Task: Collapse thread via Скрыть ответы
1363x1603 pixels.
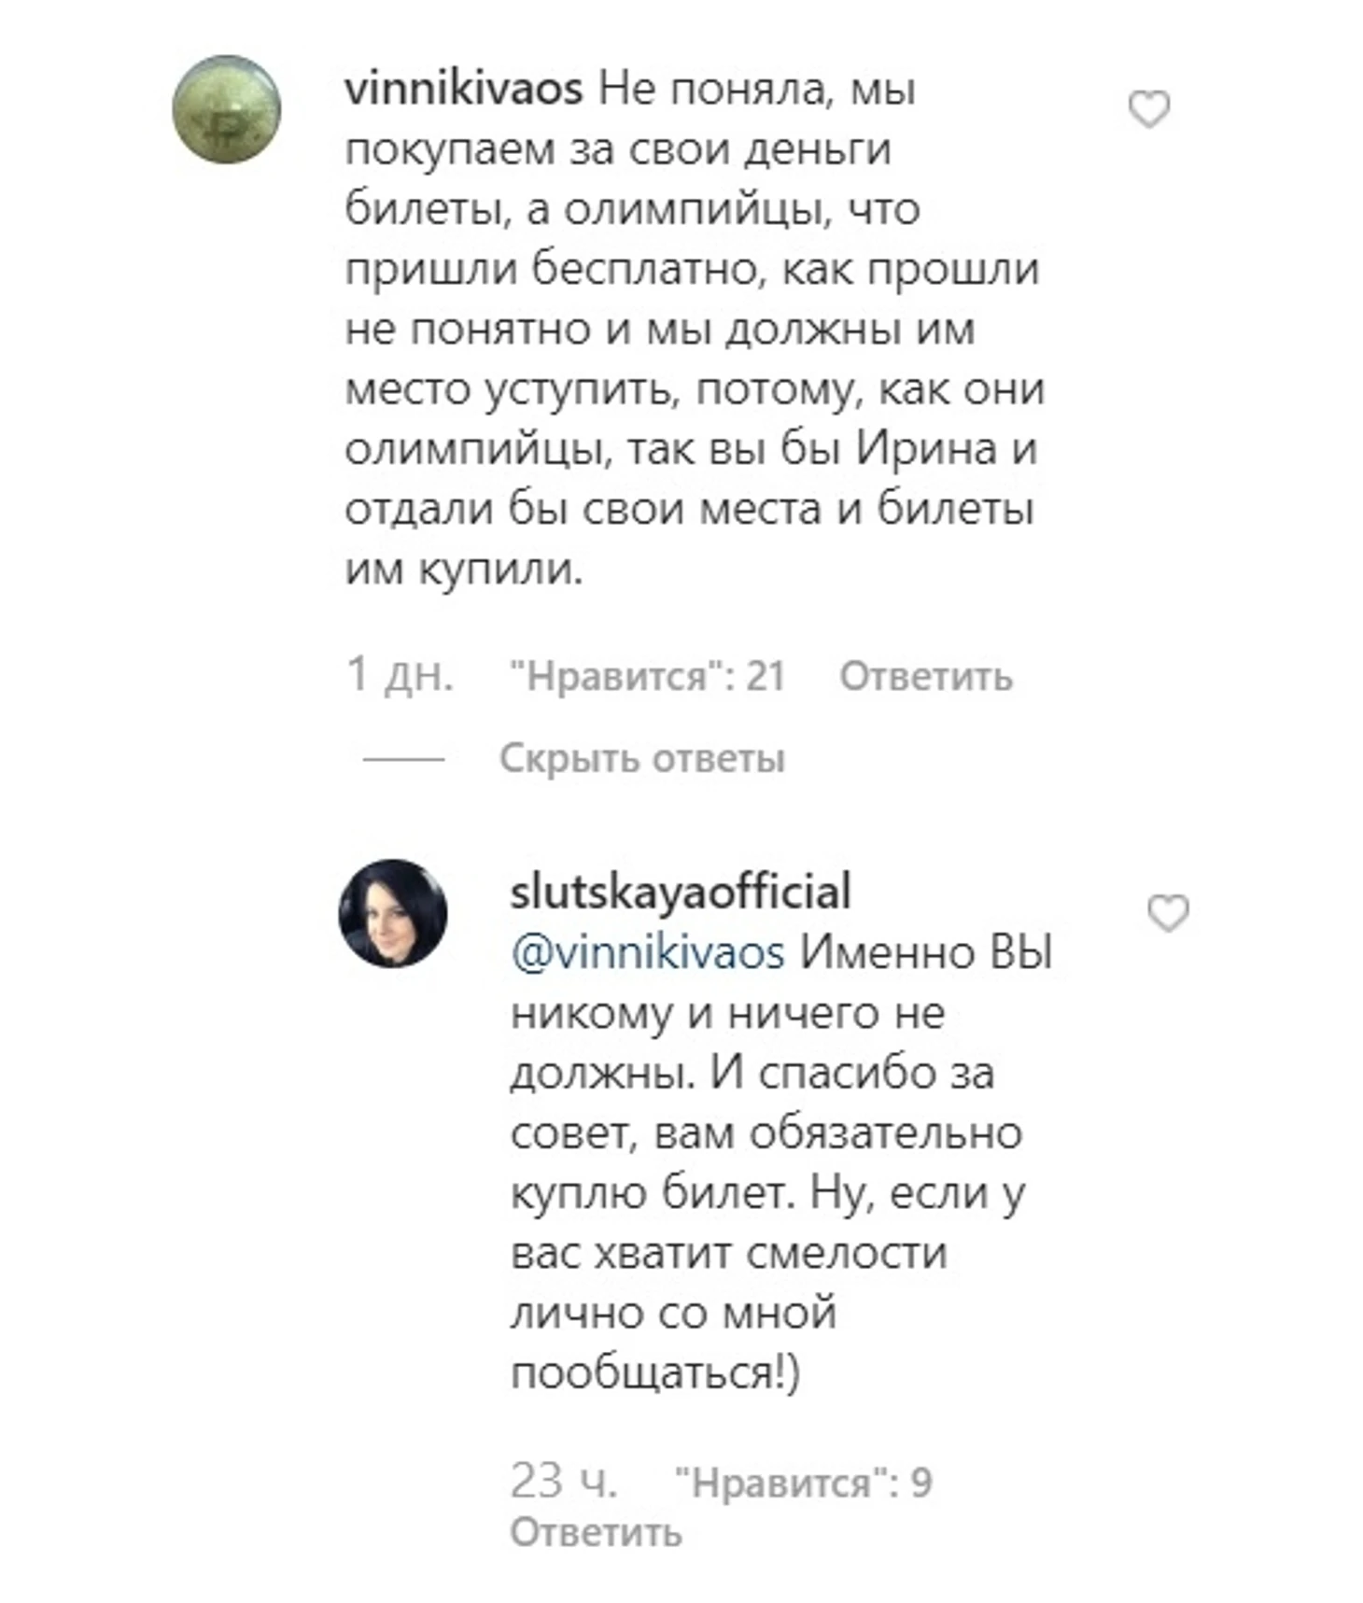Action: pyautogui.click(x=642, y=758)
